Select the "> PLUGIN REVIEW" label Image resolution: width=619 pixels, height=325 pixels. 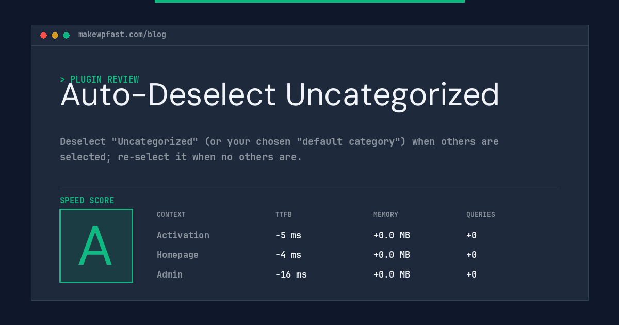click(x=100, y=79)
